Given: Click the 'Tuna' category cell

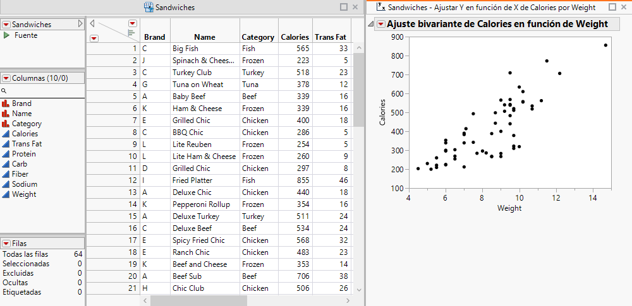Looking at the screenshot, I should [x=258, y=85].
